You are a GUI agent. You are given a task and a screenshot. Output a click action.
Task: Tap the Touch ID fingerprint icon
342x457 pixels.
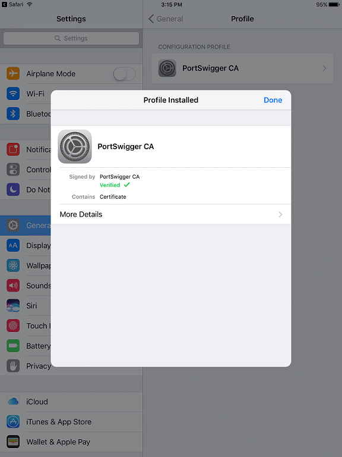tap(13, 325)
